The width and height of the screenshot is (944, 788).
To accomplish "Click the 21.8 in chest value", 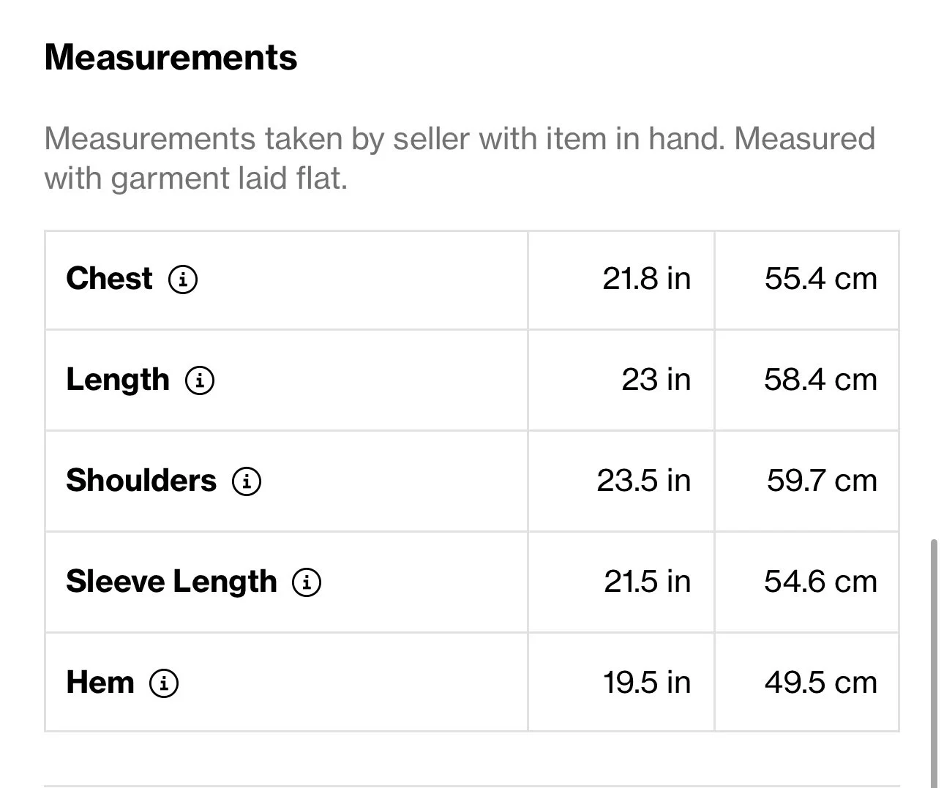I will click(x=646, y=279).
